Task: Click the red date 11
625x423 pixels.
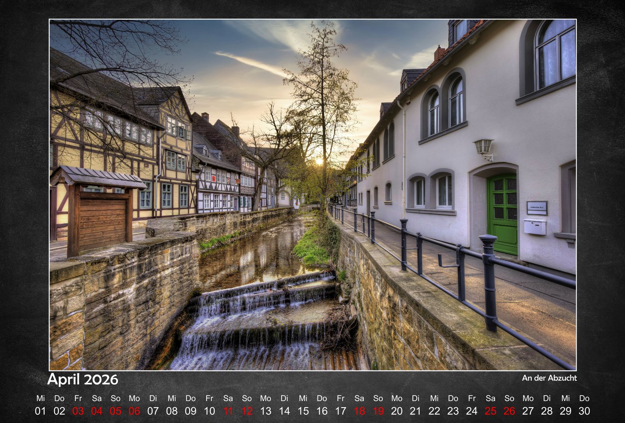Action: 228,411
